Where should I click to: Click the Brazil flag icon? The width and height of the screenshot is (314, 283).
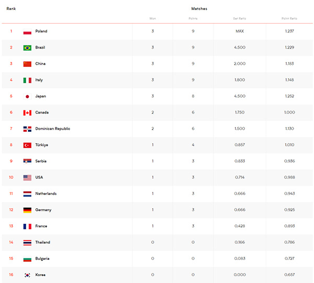27,48
